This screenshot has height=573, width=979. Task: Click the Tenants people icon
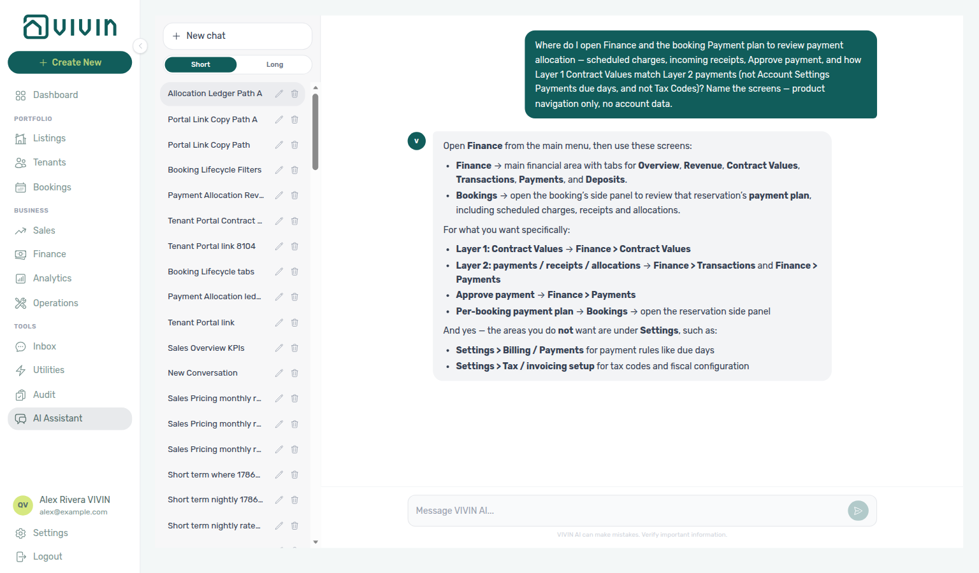pyautogui.click(x=20, y=163)
